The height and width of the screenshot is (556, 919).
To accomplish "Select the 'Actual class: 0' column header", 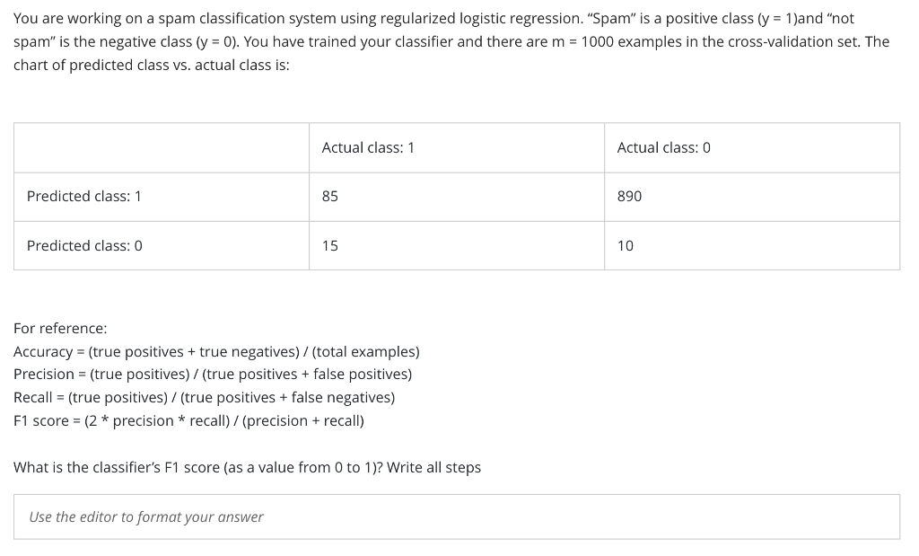I will tap(661, 147).
